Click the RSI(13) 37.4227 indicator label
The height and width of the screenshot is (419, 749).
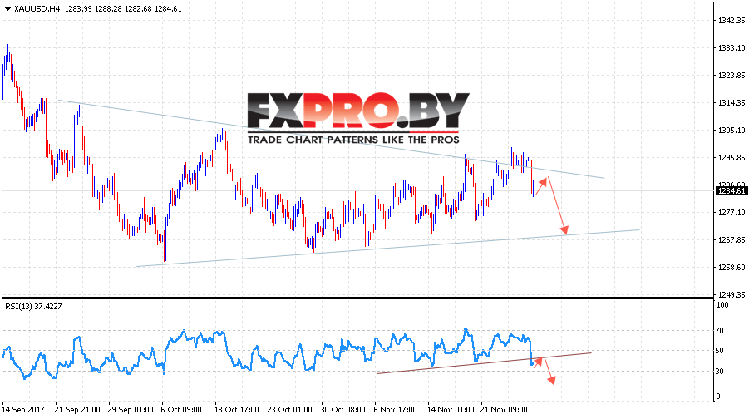tap(33, 307)
